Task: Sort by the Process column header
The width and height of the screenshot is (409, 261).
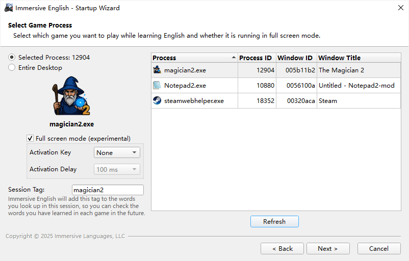Action: click(194, 58)
